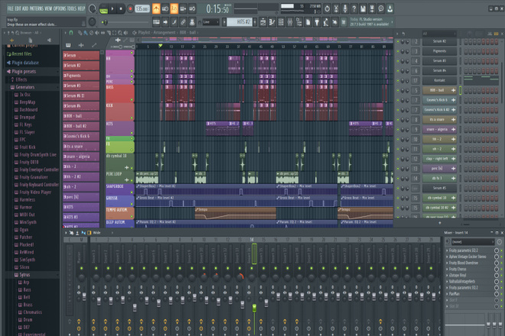The image size is (505, 336).
Task: Toggle the metronome button
Action: pyautogui.click(x=156, y=9)
